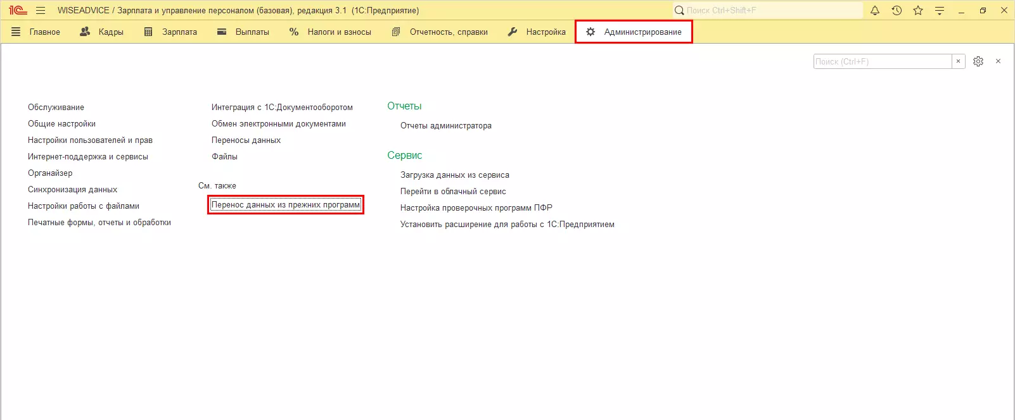Image resolution: width=1015 pixels, height=420 pixels.
Task: Open Общие настройки link
Action: tap(61, 124)
